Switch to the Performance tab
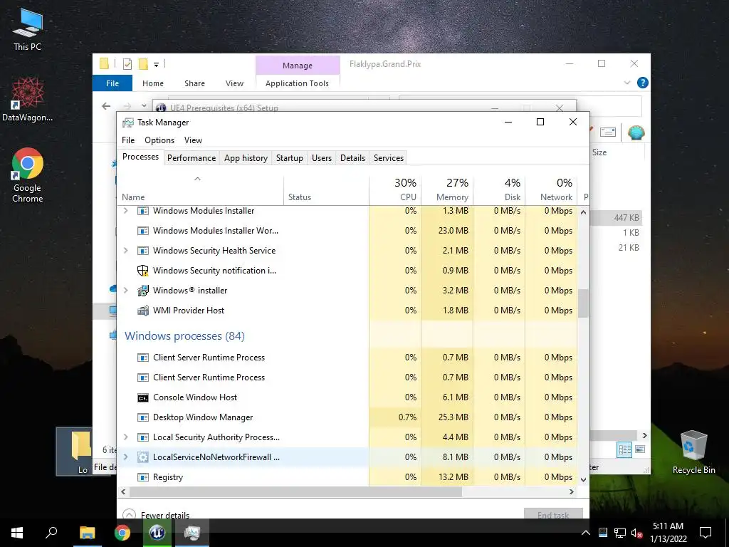 tap(192, 158)
